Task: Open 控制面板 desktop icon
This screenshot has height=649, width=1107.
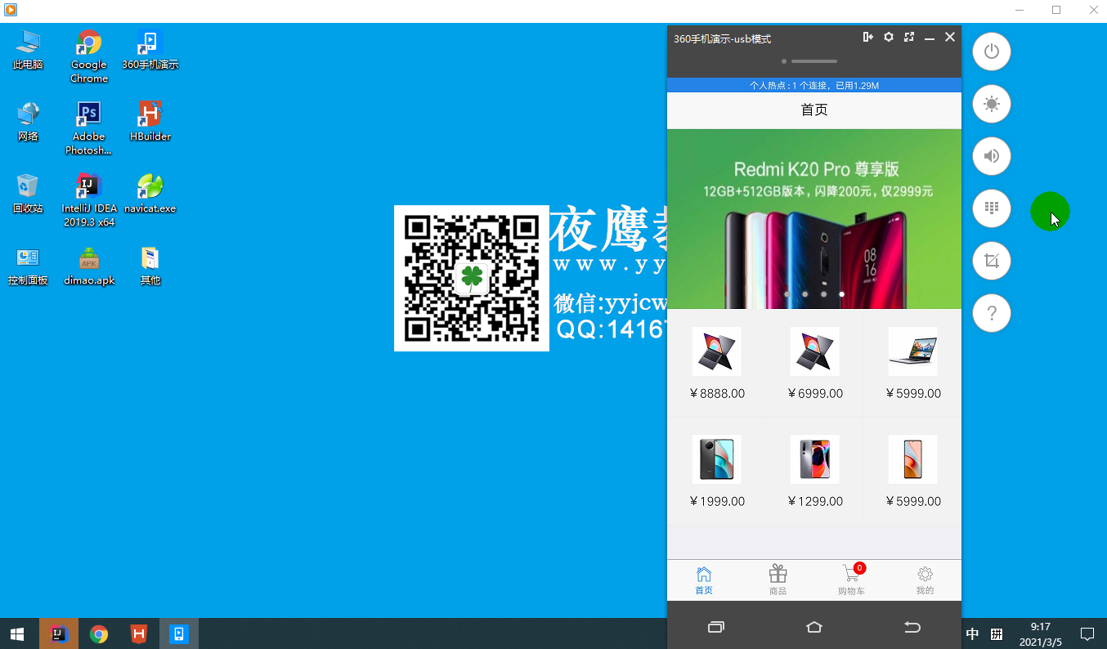Action: coord(28,266)
